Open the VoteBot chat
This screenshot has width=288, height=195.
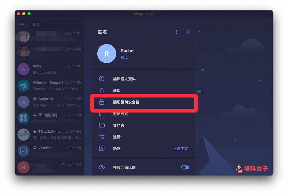point(49,151)
